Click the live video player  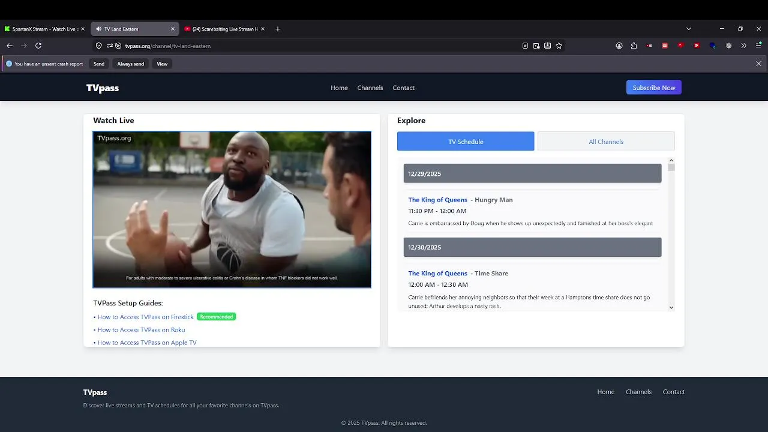[232, 209]
